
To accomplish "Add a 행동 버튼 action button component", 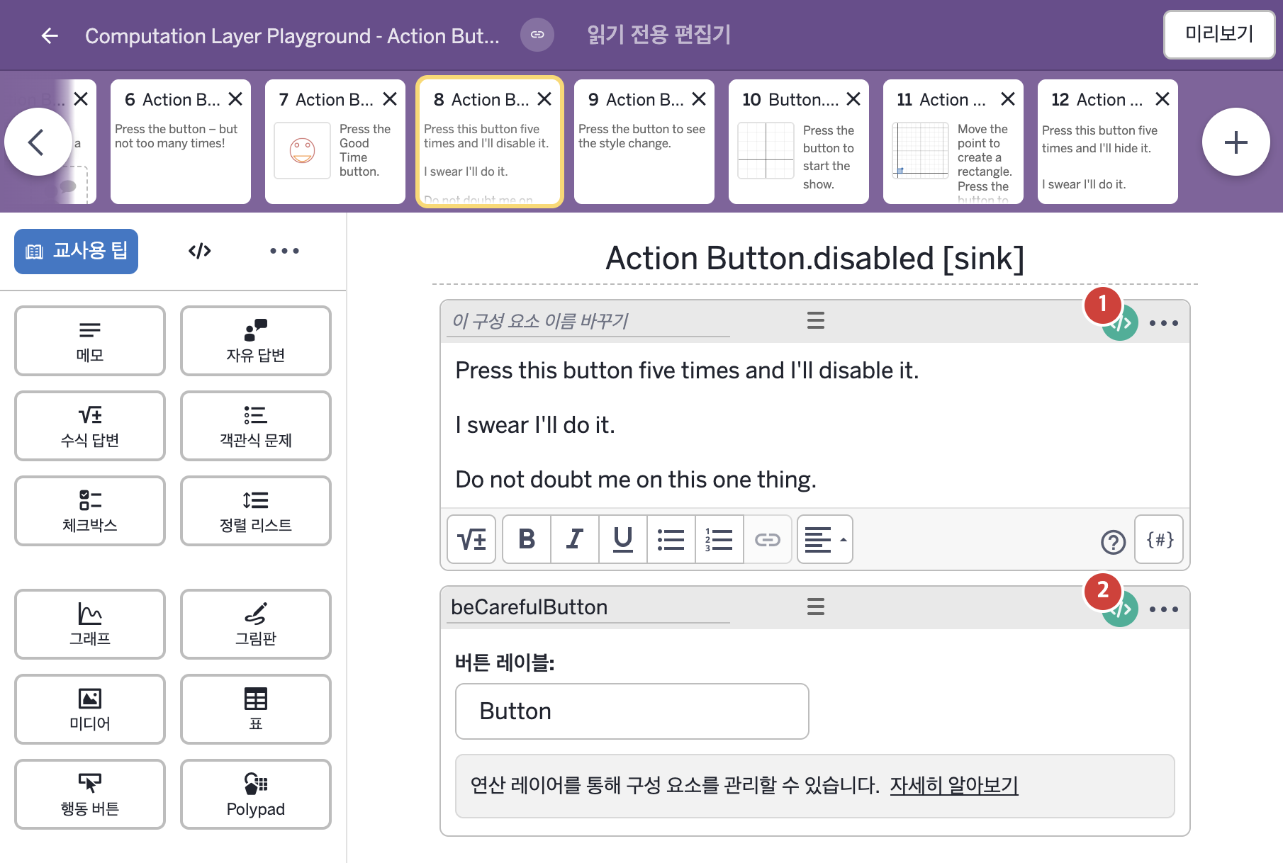I will coord(90,794).
